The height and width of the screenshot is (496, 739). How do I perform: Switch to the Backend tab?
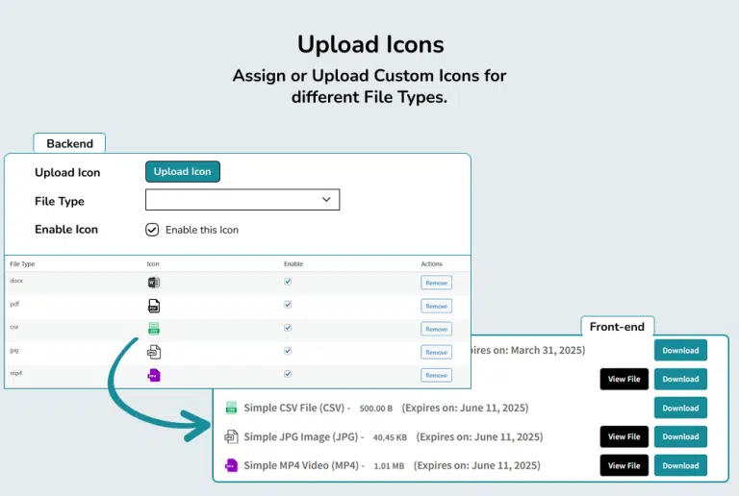[69, 143]
